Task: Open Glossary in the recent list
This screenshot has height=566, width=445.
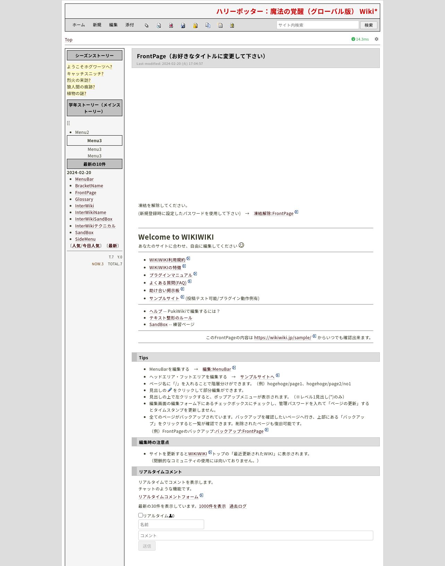Action: coord(84,199)
